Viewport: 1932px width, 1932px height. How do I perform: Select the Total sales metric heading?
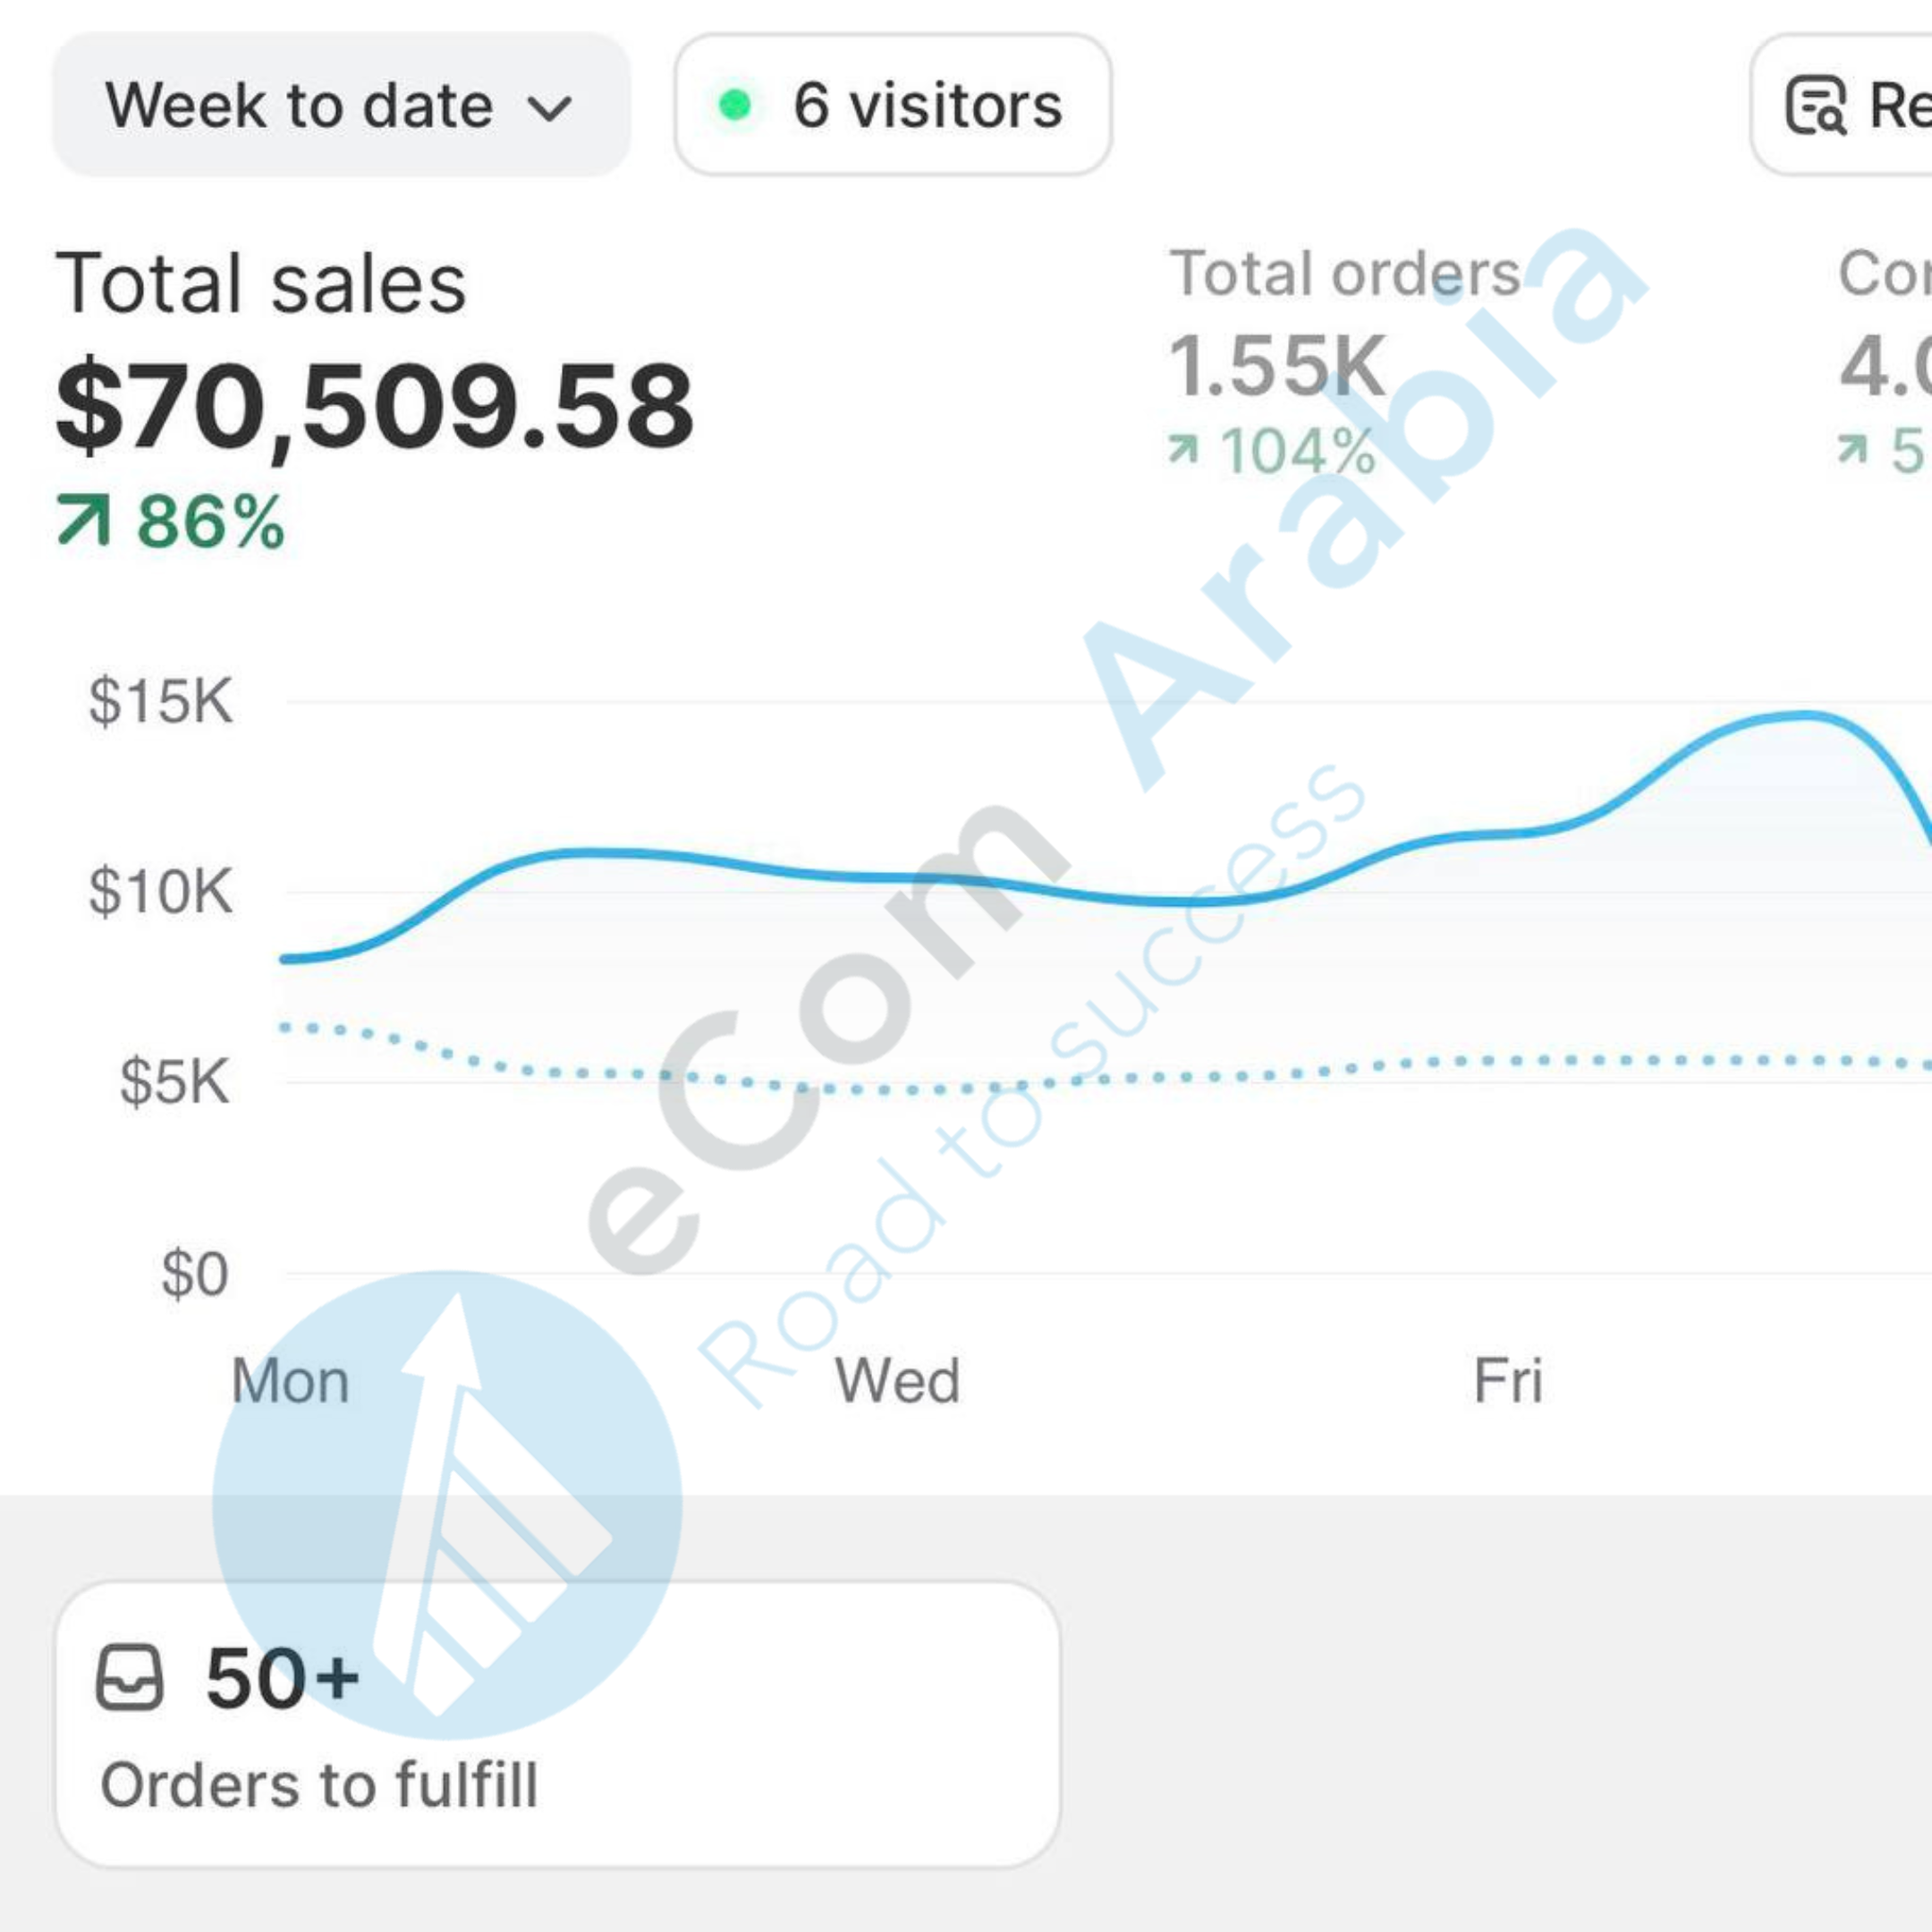[x=260, y=284]
